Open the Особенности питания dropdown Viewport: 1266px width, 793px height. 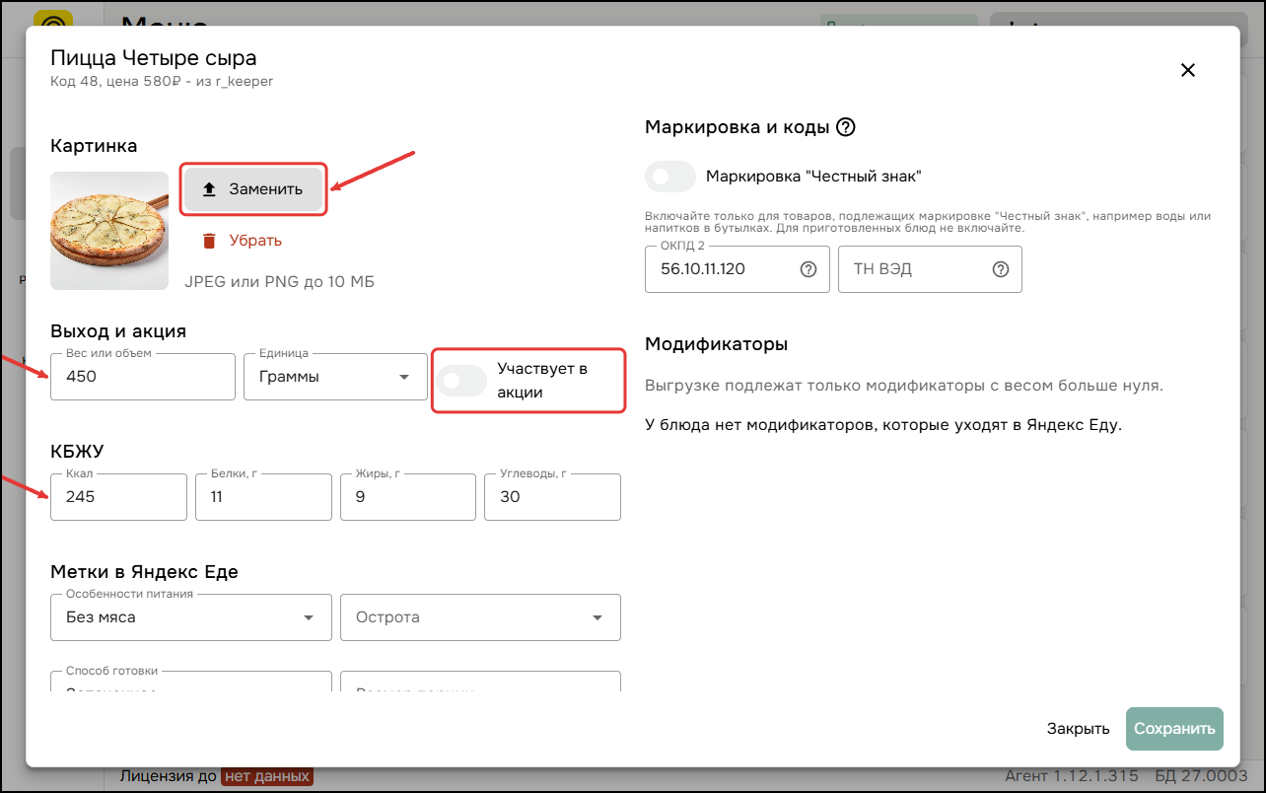coord(191,617)
